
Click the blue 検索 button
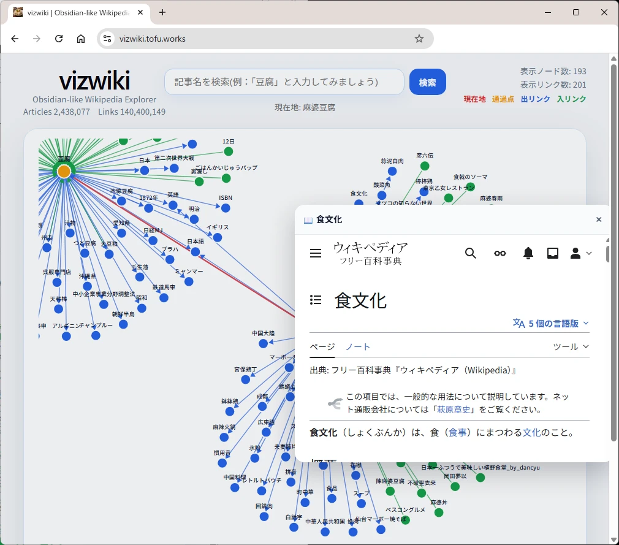428,82
